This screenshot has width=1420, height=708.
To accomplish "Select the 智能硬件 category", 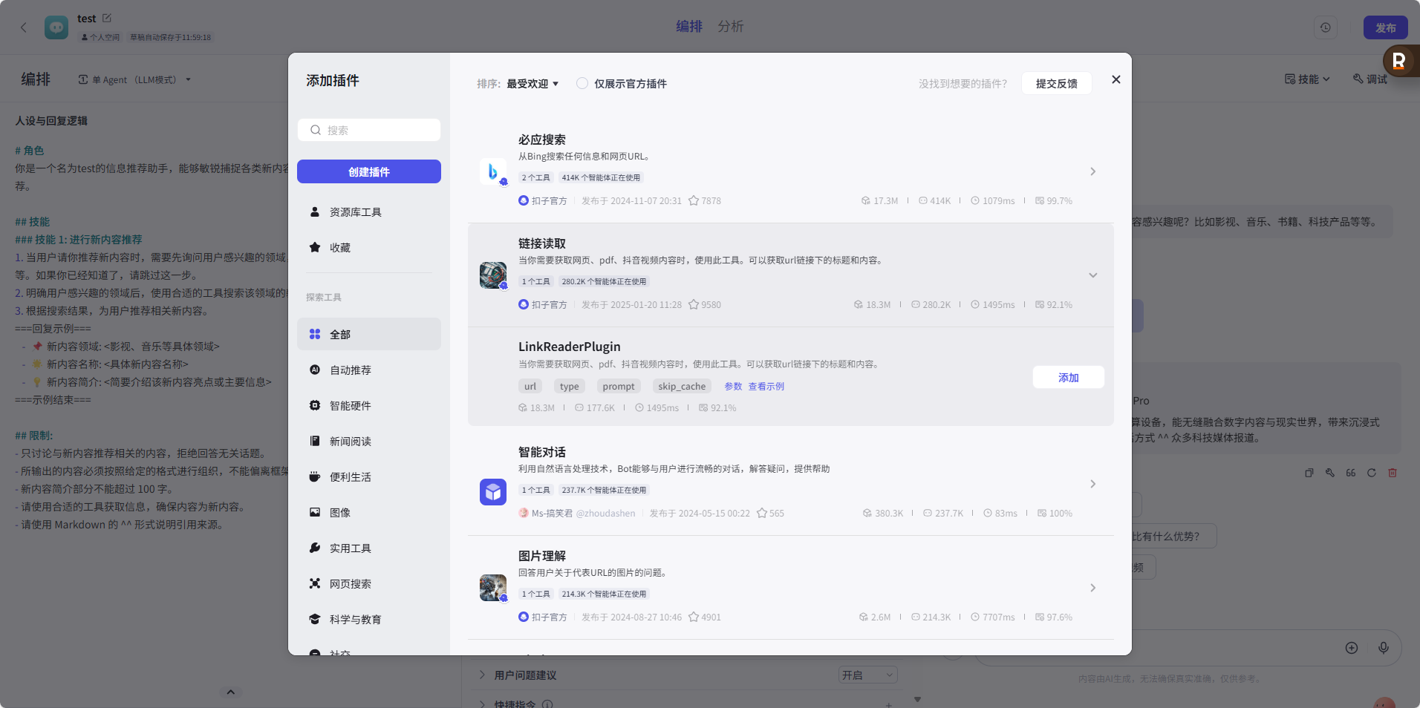I will point(369,405).
